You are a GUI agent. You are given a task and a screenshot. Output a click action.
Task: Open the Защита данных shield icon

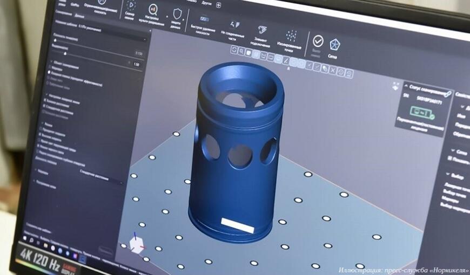177,13
